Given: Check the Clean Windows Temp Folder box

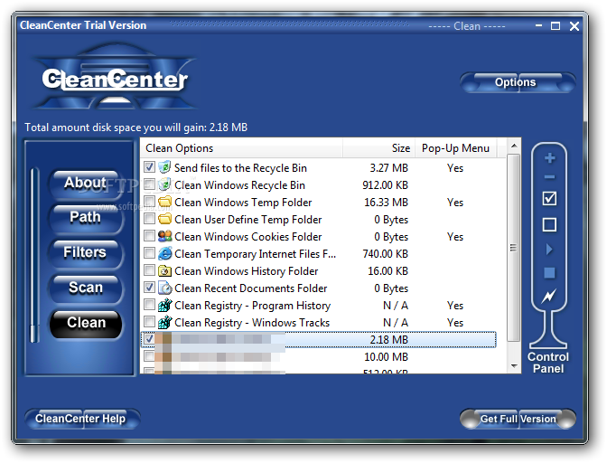Looking at the screenshot, I should [149, 202].
